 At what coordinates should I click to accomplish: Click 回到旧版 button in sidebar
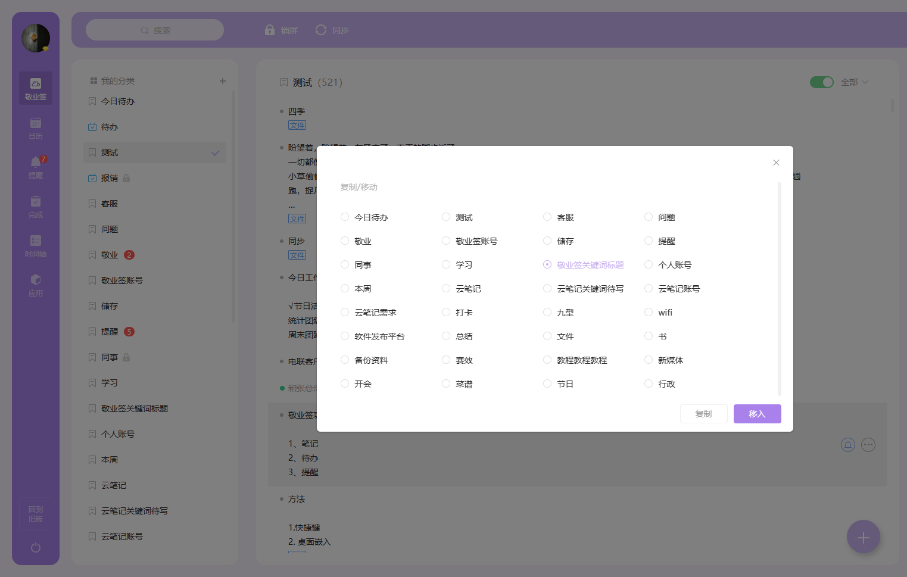pyautogui.click(x=36, y=514)
